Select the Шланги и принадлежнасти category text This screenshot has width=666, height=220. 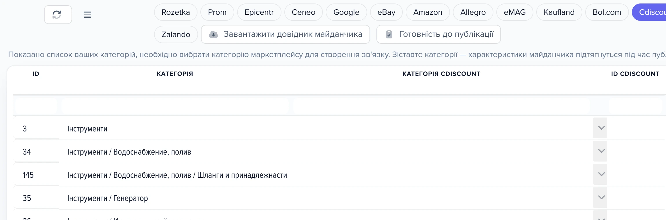pyautogui.click(x=242, y=175)
